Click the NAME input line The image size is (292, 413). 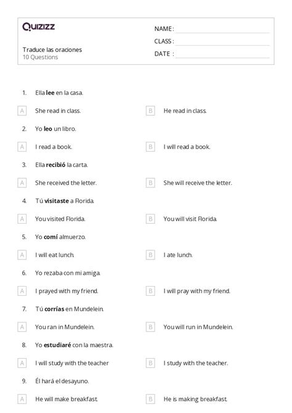tap(222, 30)
